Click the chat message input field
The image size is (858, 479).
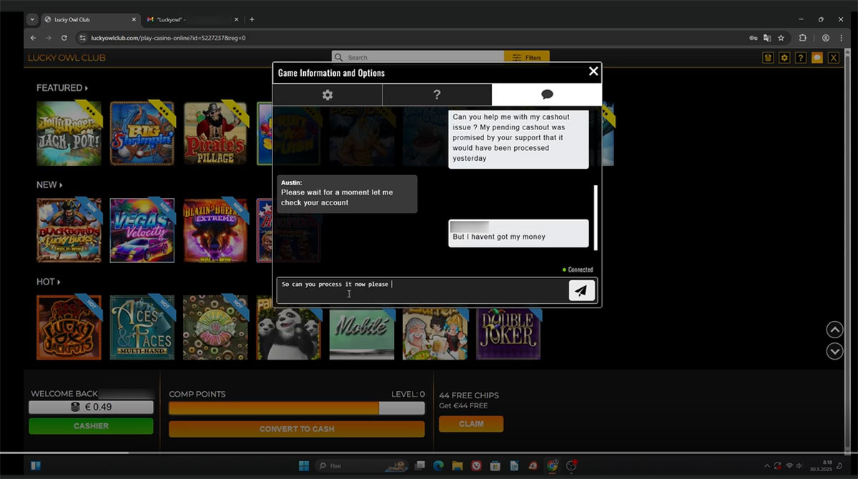coord(422,290)
